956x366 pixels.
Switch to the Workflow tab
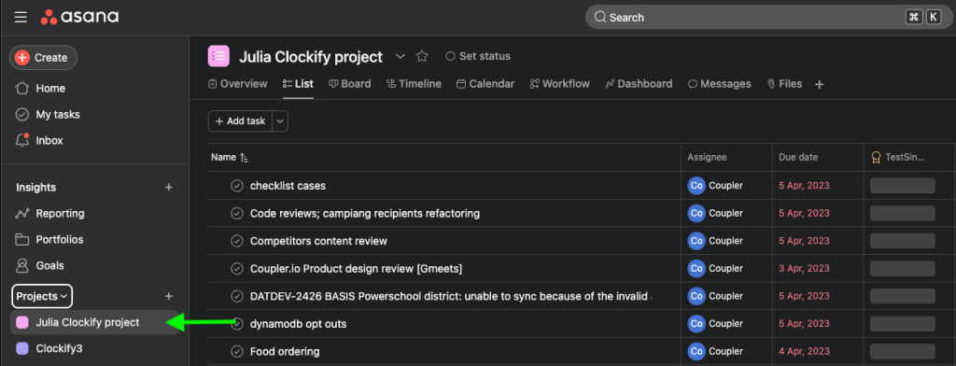click(x=560, y=84)
